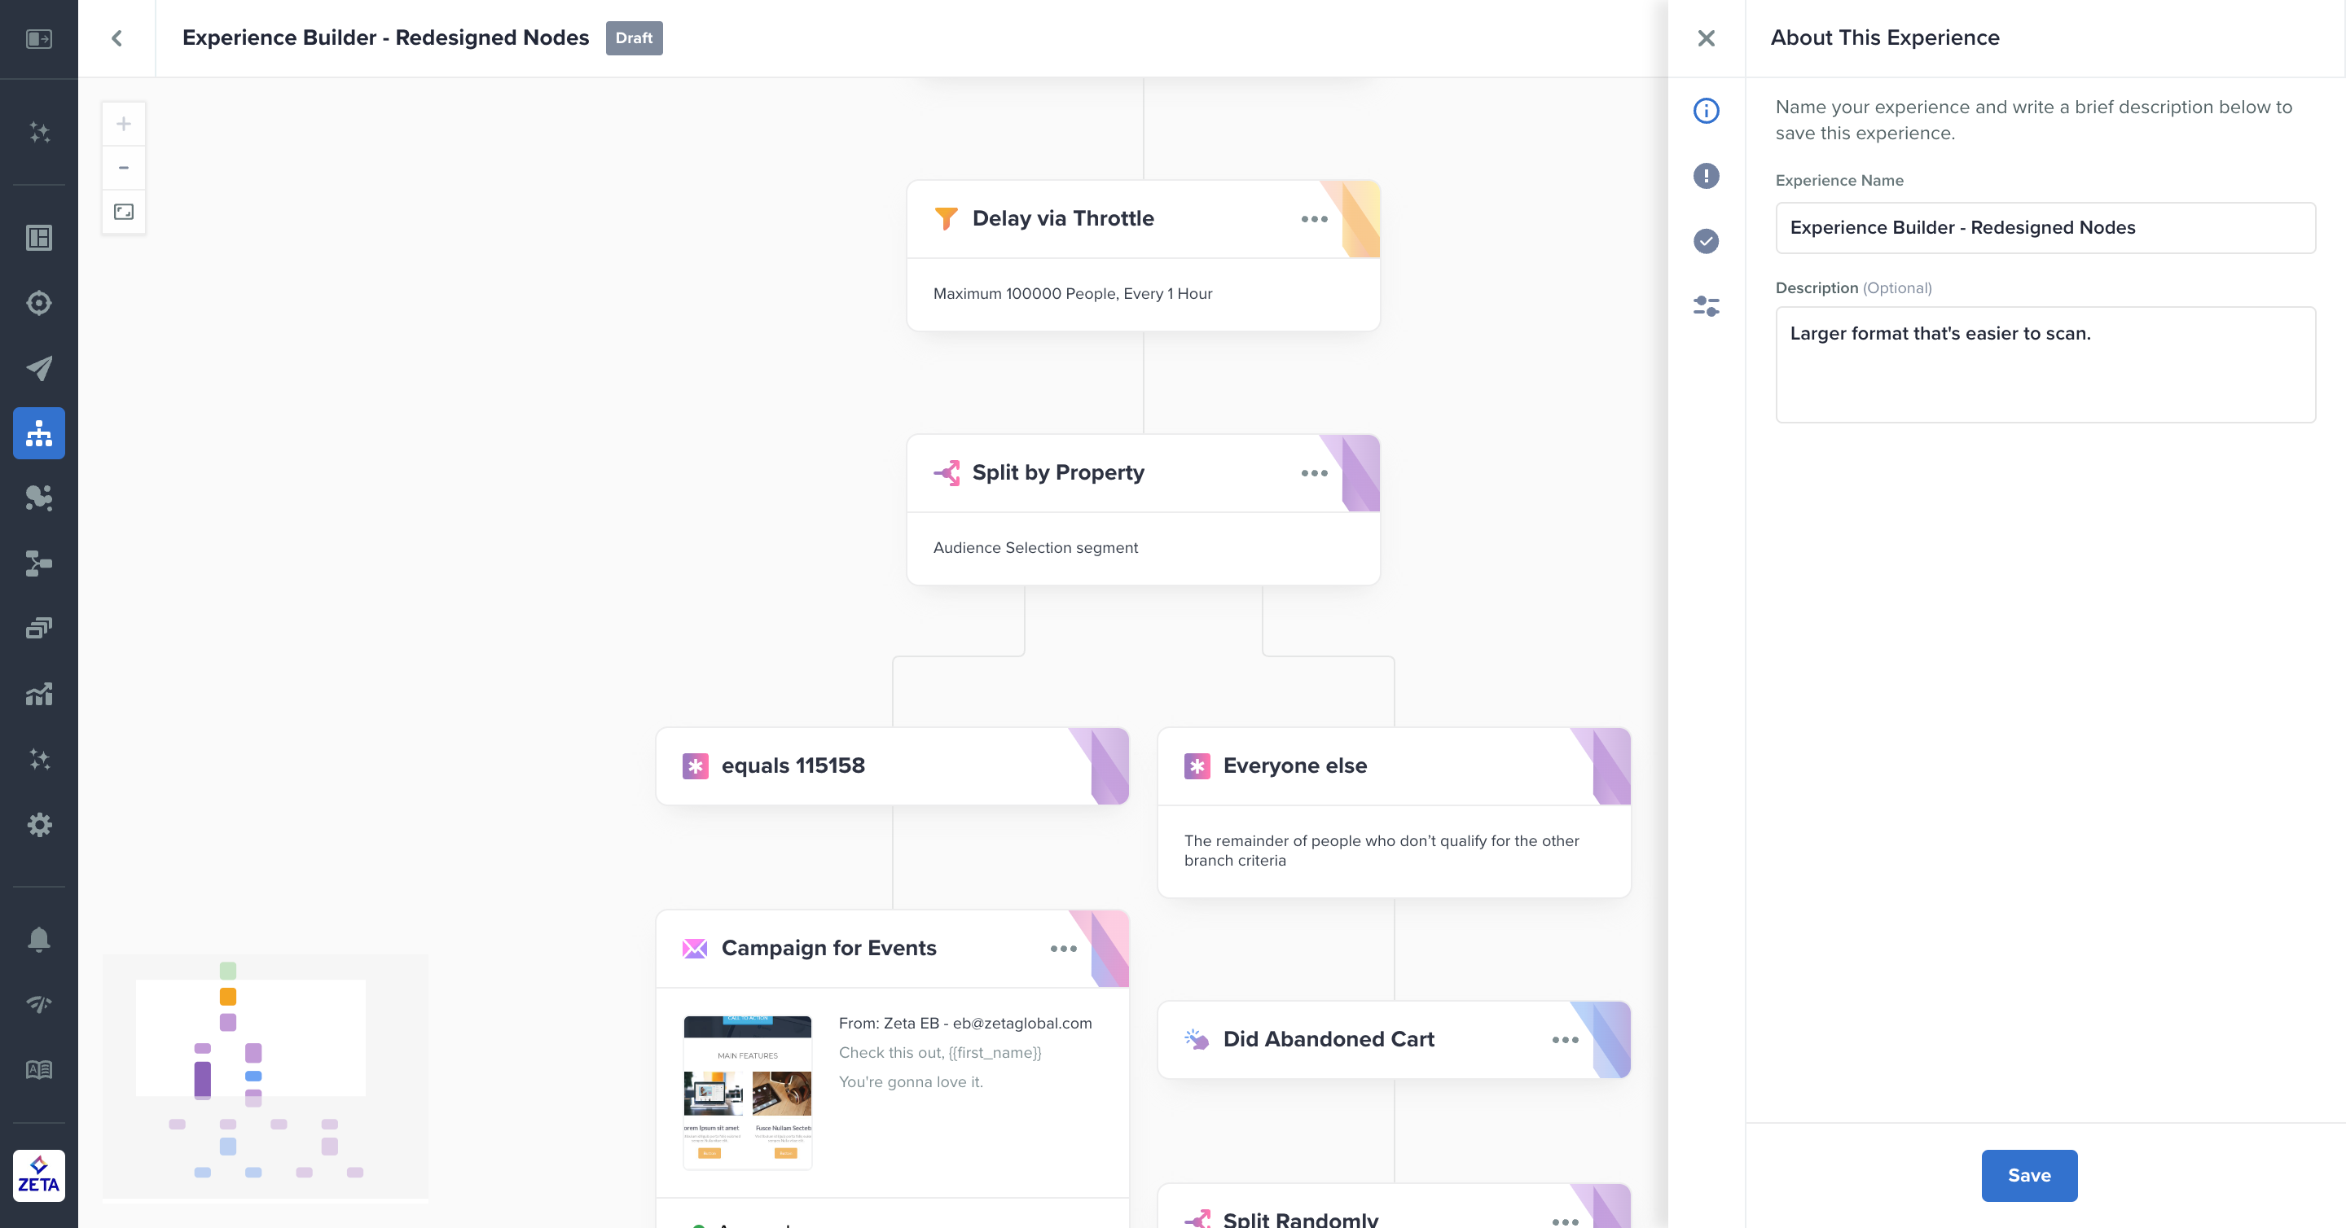Click the zoom out minus button
Image resolution: width=2346 pixels, height=1228 pixels.
point(124,168)
